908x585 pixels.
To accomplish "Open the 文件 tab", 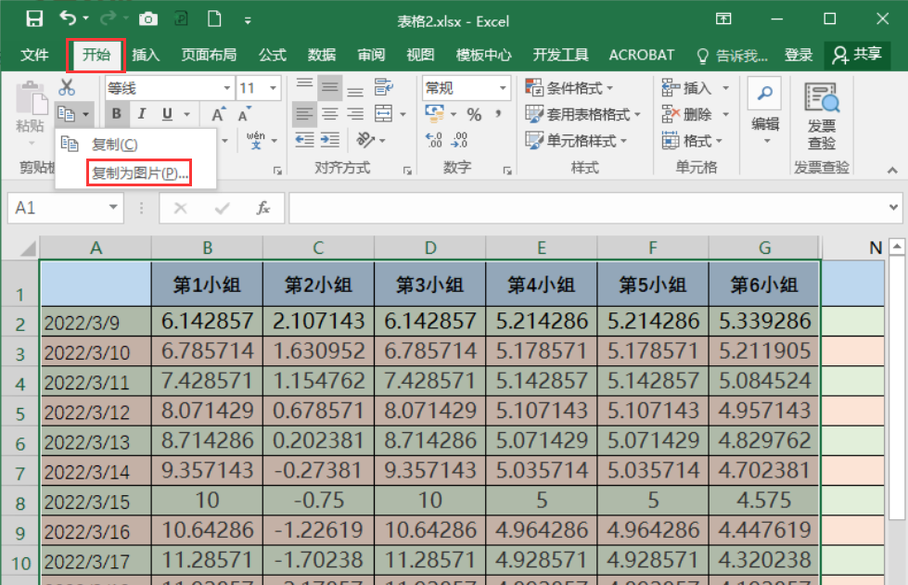I will click(34, 55).
